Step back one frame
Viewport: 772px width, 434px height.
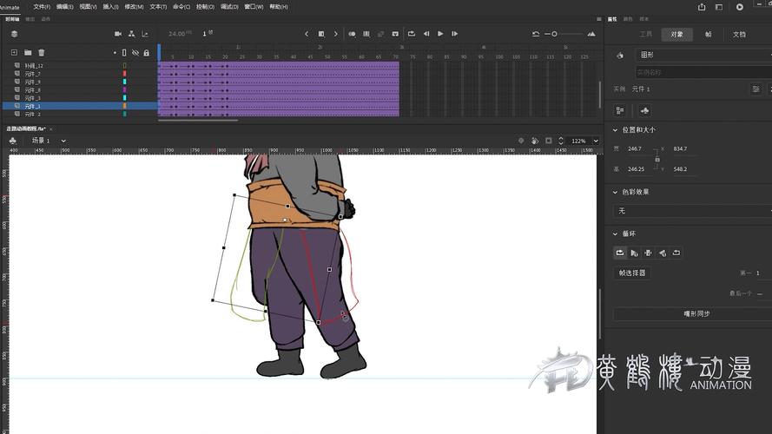point(426,34)
